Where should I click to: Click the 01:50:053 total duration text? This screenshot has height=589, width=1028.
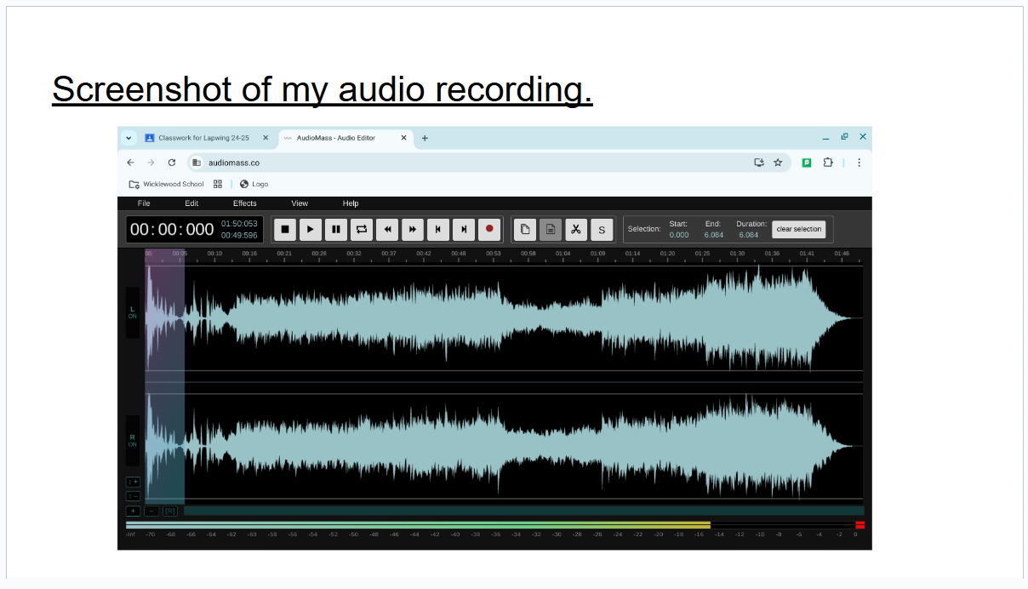click(x=239, y=224)
